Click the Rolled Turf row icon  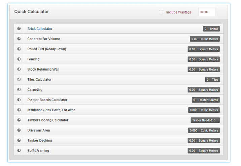(x=19, y=49)
